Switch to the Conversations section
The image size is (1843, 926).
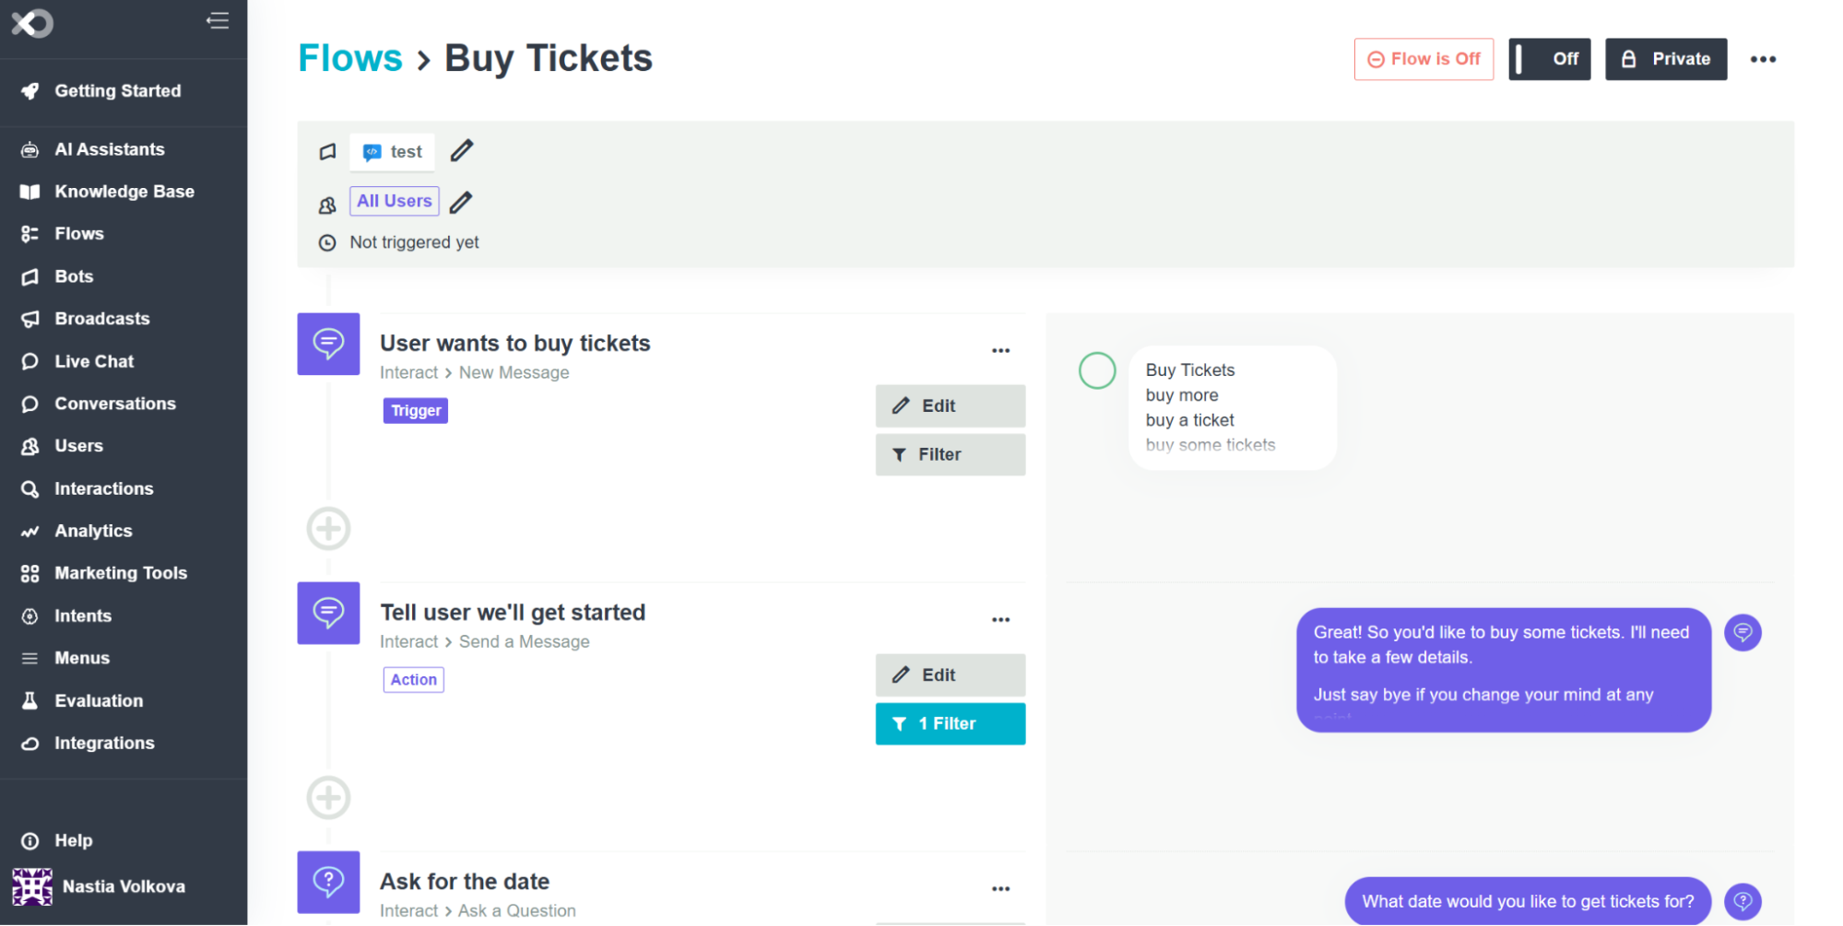(115, 404)
